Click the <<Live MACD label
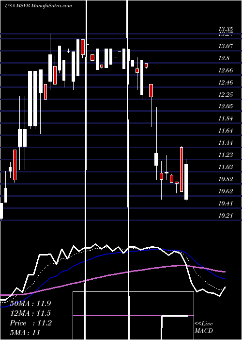The height and width of the screenshot is (340, 242). click(x=204, y=327)
